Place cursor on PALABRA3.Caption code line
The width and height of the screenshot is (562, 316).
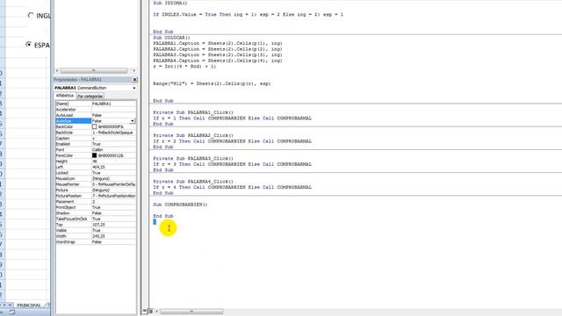[x=218, y=54]
